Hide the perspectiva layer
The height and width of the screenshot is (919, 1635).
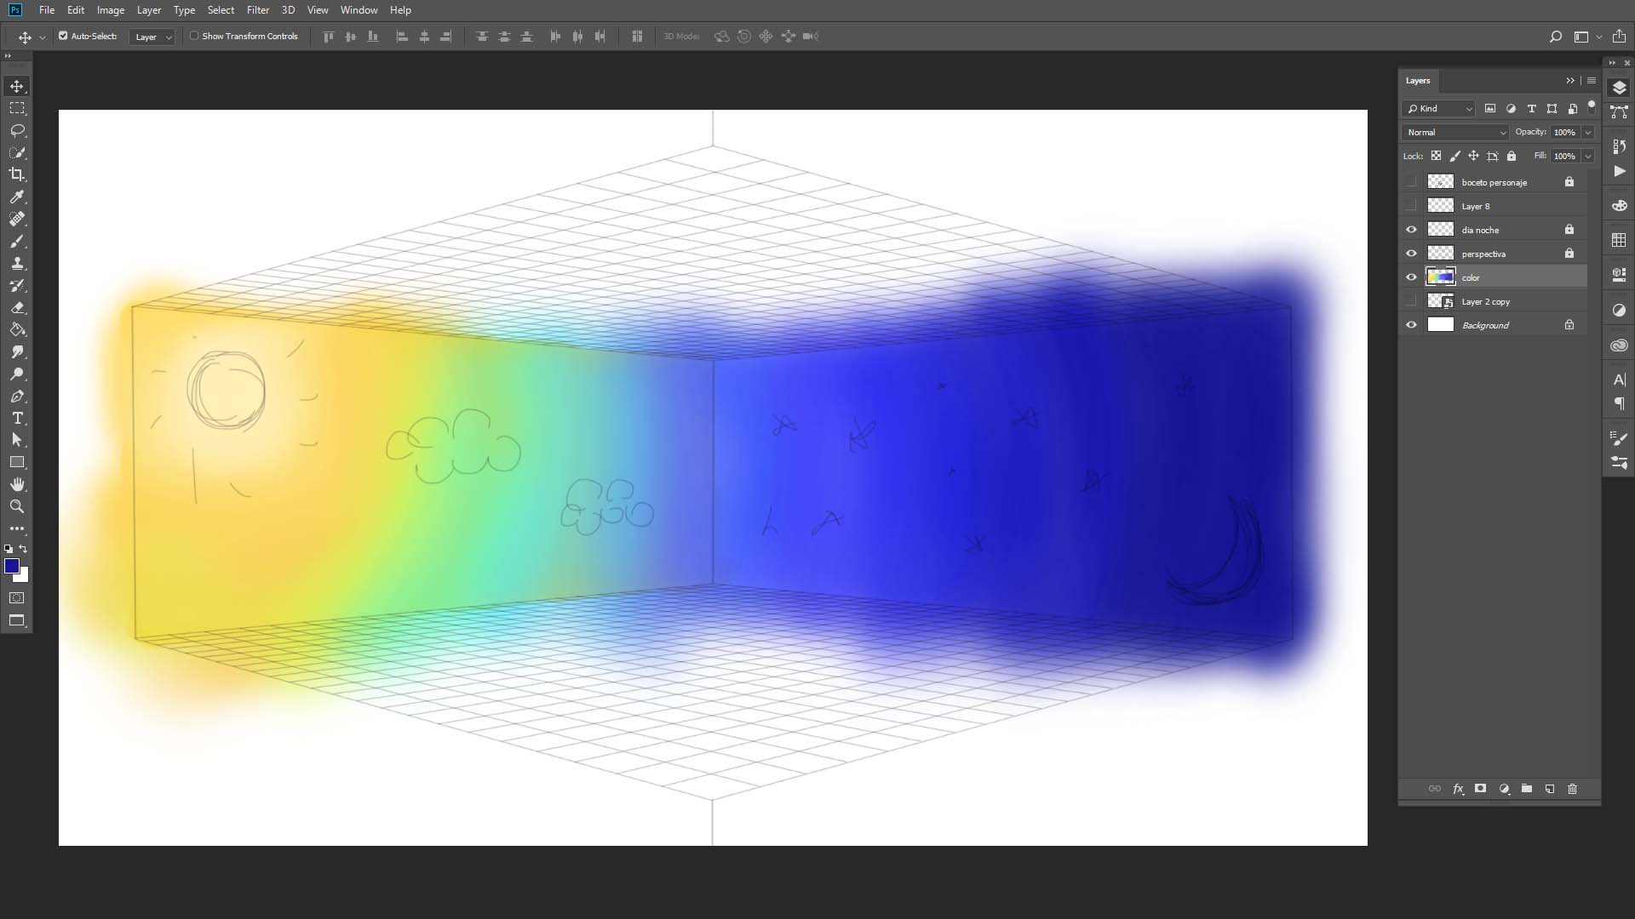(x=1411, y=254)
